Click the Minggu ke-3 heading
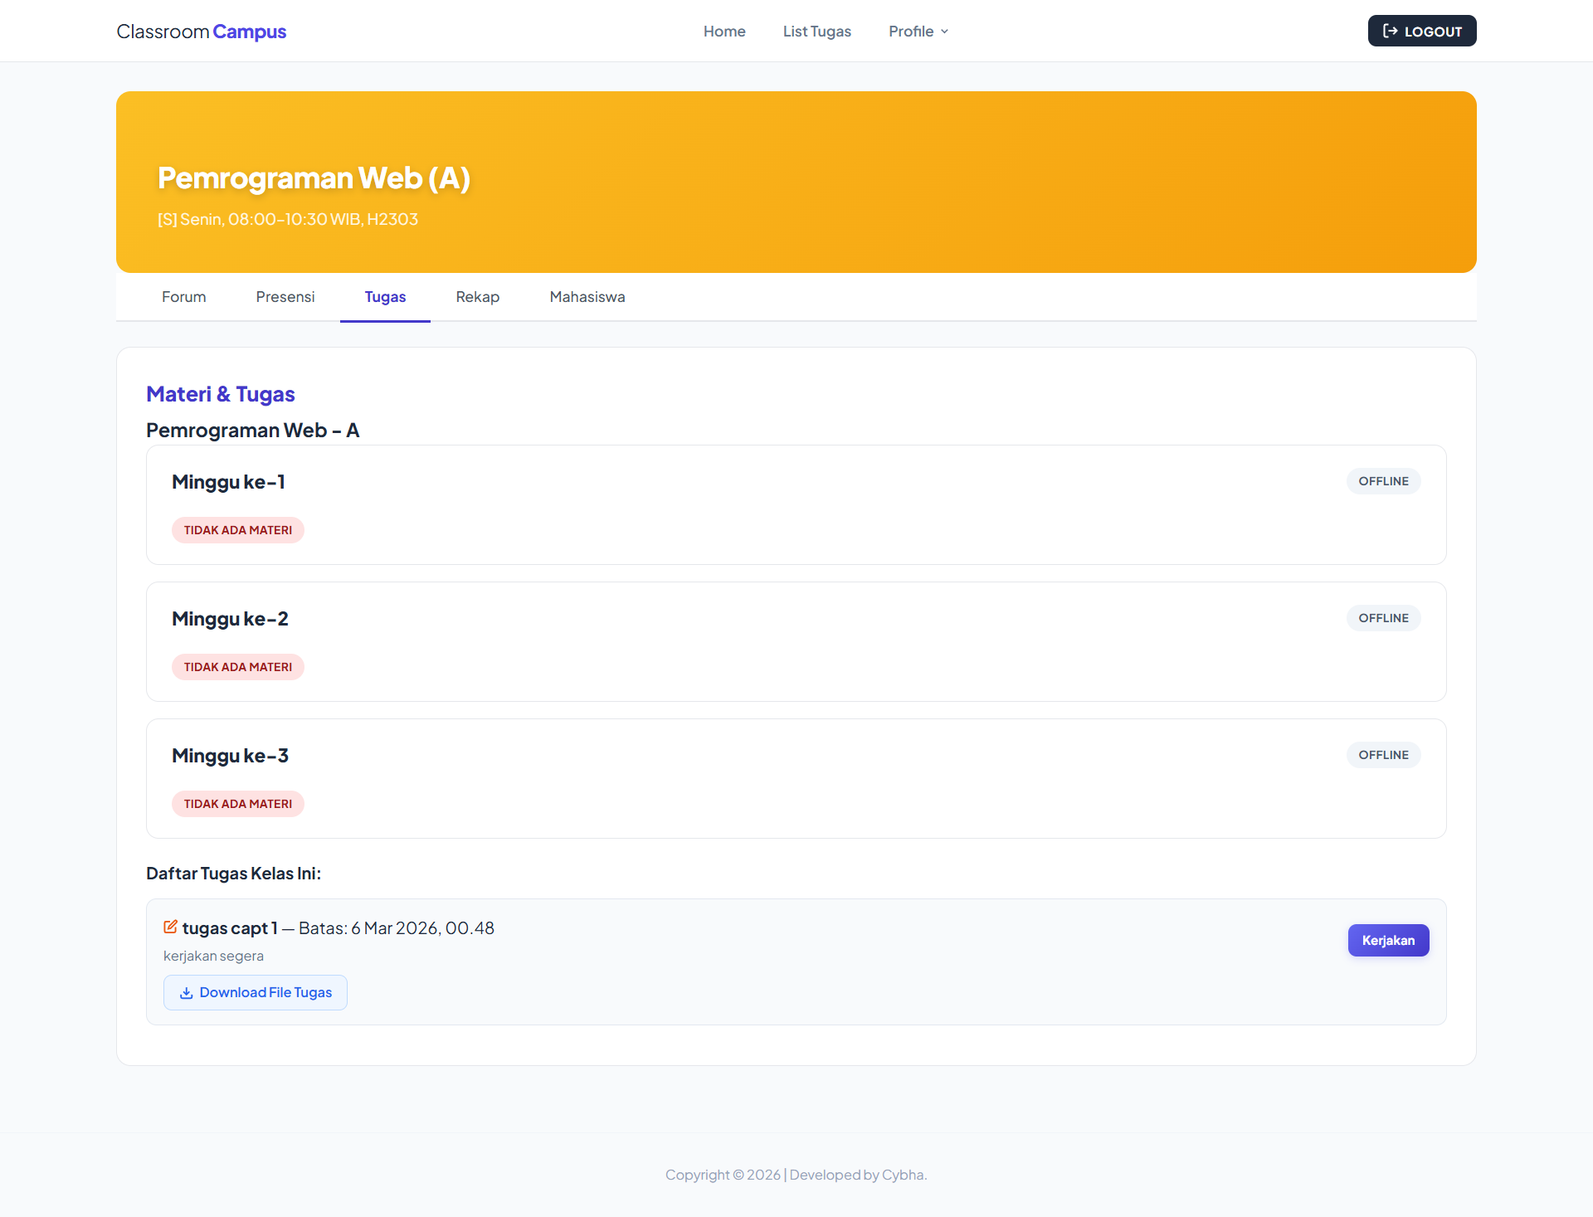This screenshot has height=1217, width=1593. click(230, 756)
